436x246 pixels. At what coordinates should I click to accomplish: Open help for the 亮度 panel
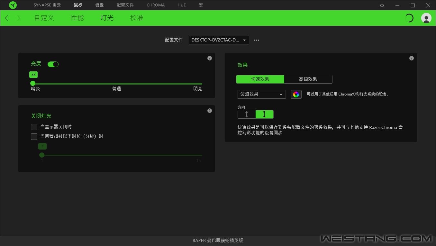click(210, 58)
